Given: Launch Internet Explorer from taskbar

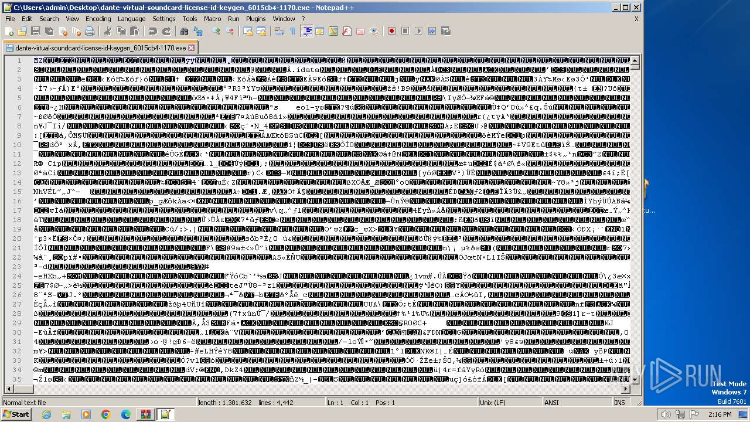Looking at the screenshot, I should (x=46, y=414).
